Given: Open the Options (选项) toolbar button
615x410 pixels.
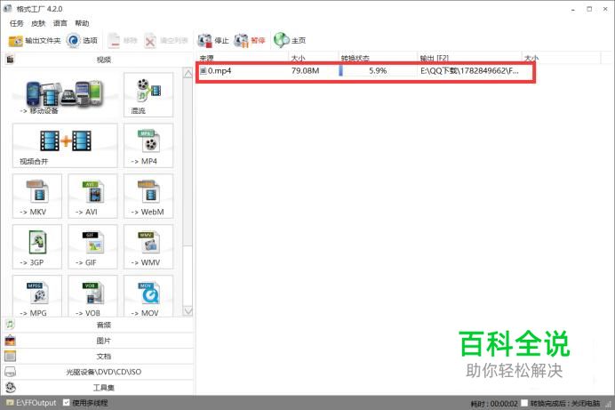Looking at the screenshot, I should 82,40.
